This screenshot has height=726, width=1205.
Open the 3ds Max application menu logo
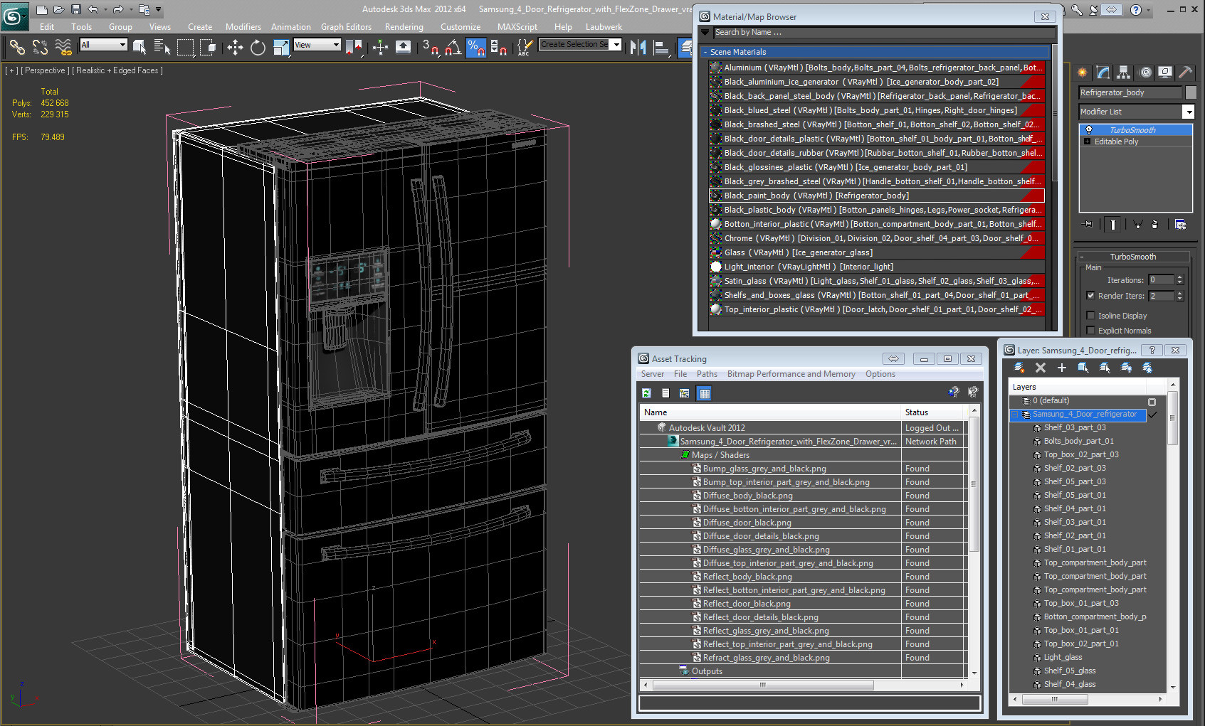pyautogui.click(x=14, y=16)
